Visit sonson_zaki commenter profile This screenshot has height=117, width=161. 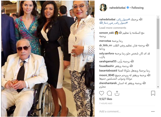click(107, 33)
